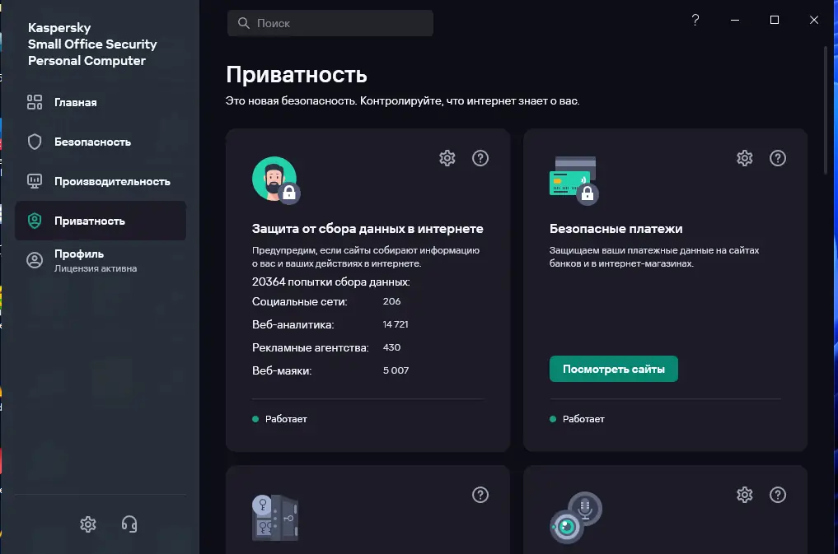Open Производительность section

point(101,181)
